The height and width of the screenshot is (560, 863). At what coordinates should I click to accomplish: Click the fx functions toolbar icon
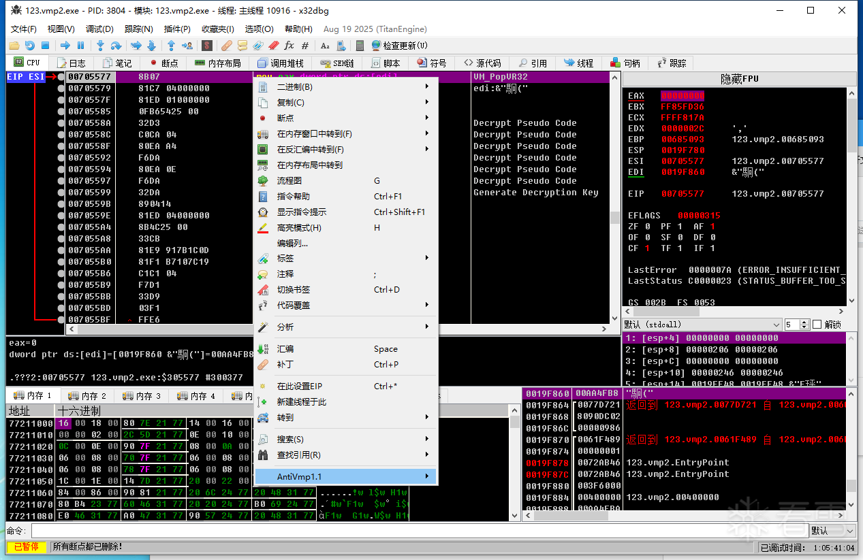(289, 46)
